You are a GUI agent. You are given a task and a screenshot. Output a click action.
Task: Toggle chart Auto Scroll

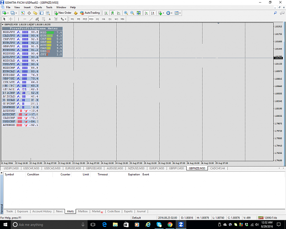pos(146,13)
